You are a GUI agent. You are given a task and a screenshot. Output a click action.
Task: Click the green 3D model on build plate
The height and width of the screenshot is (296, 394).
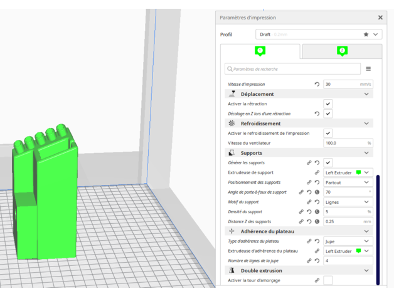pos(47,201)
